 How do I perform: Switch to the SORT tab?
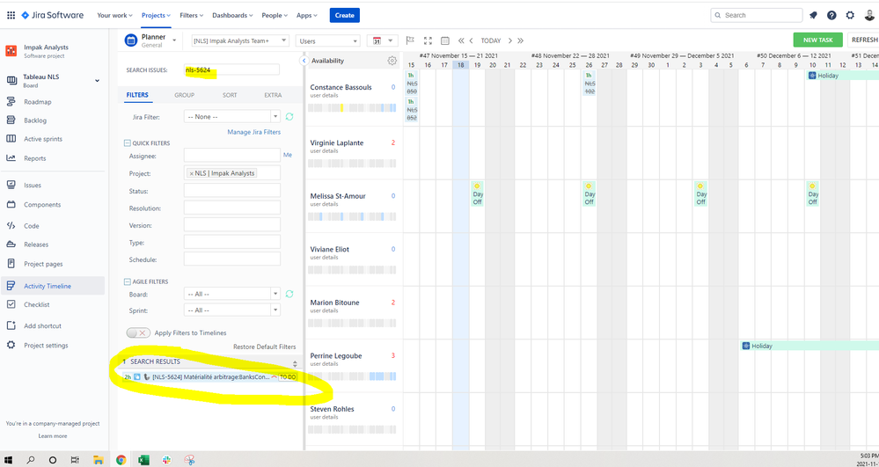click(x=230, y=95)
